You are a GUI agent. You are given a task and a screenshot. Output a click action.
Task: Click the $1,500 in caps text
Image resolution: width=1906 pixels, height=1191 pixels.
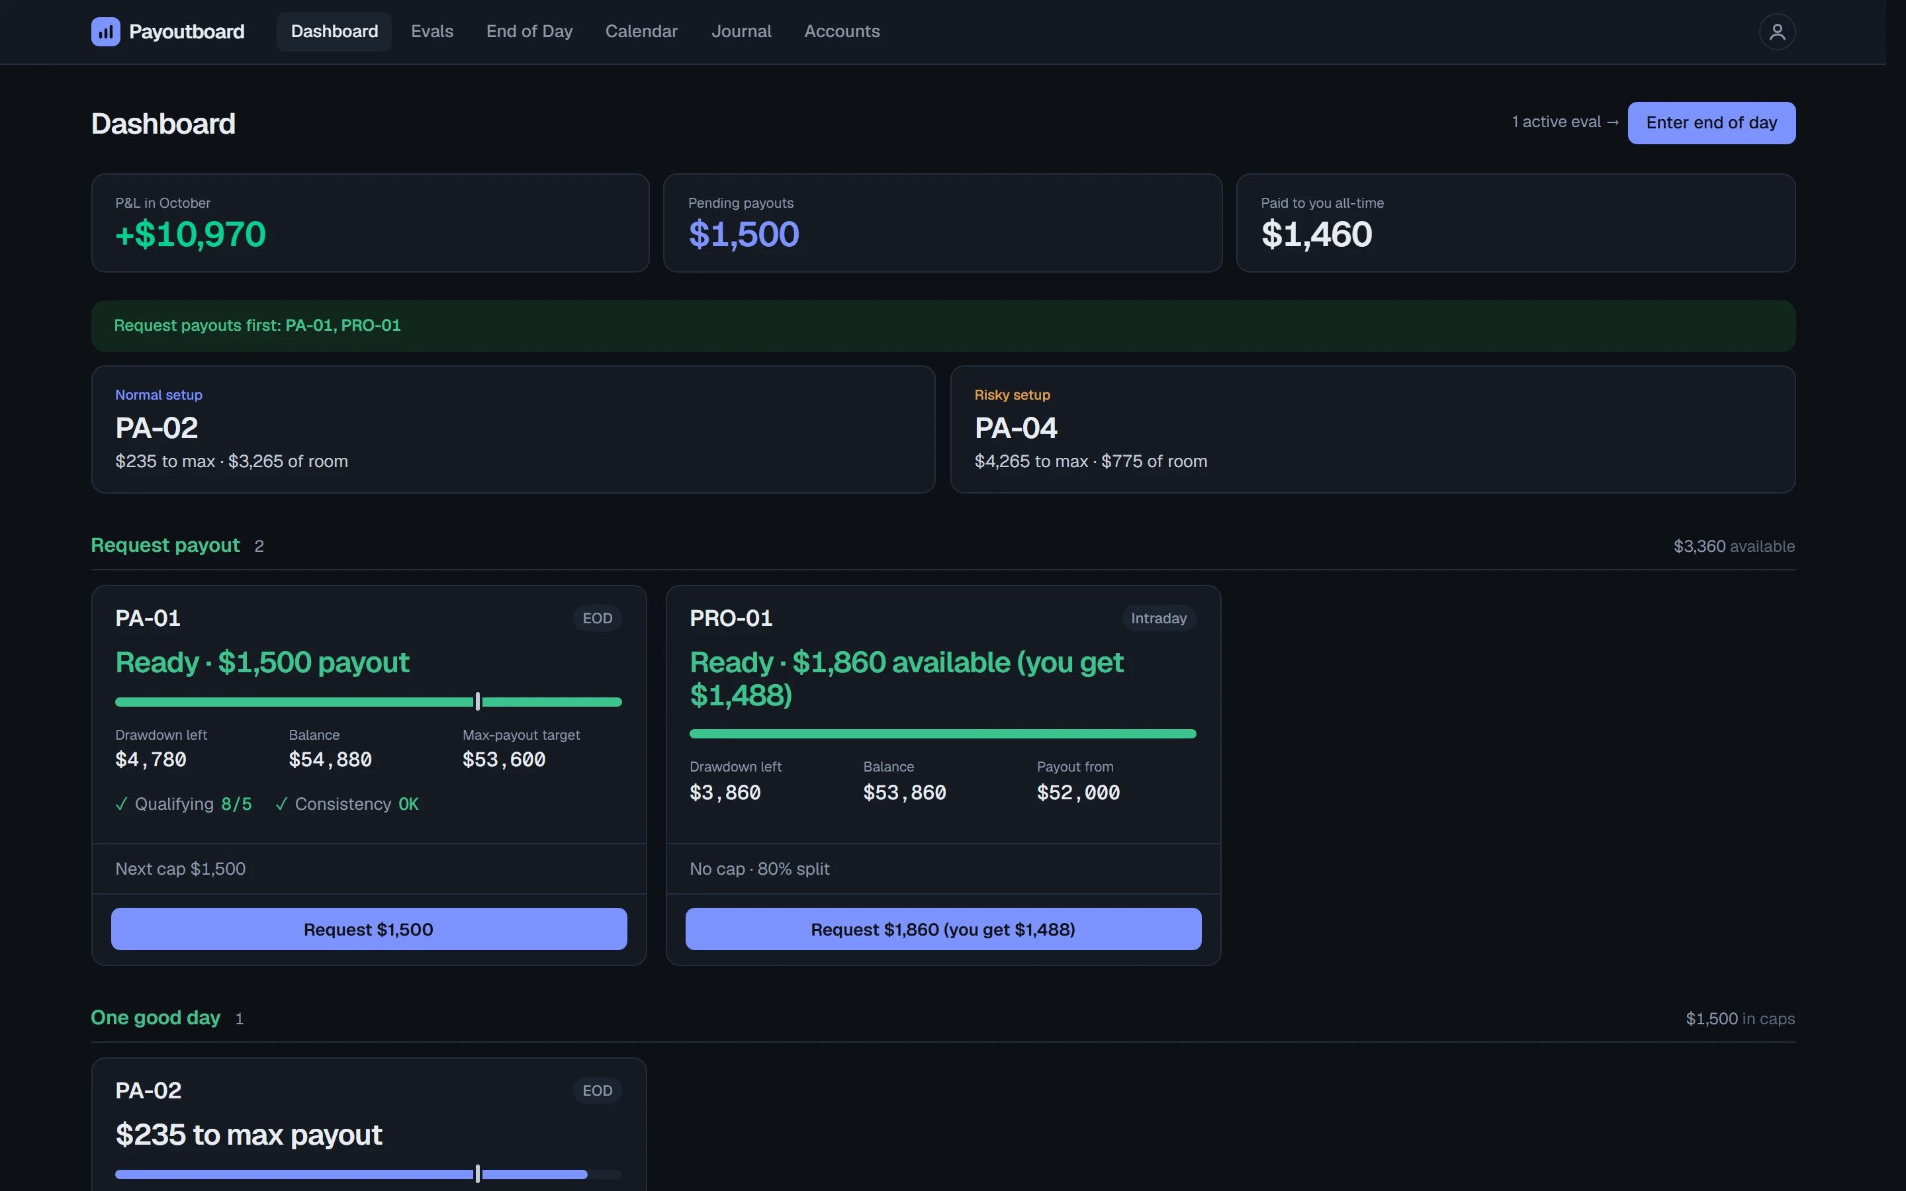[1740, 1018]
